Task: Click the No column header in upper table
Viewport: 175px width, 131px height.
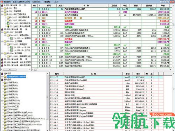Action: pos(34,6)
